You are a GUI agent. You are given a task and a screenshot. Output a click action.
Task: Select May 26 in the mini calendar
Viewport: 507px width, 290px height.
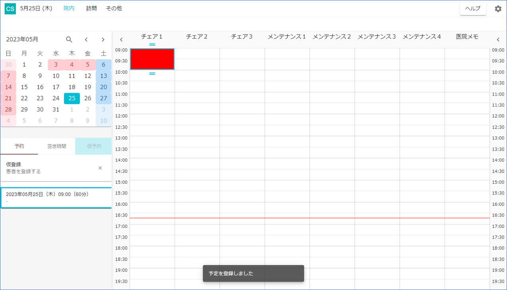[88, 98]
